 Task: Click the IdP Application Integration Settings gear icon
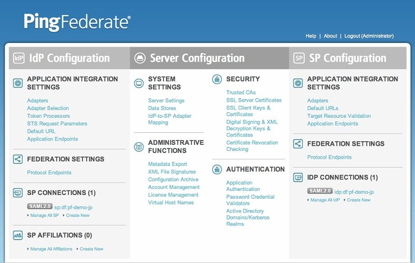[18, 84]
